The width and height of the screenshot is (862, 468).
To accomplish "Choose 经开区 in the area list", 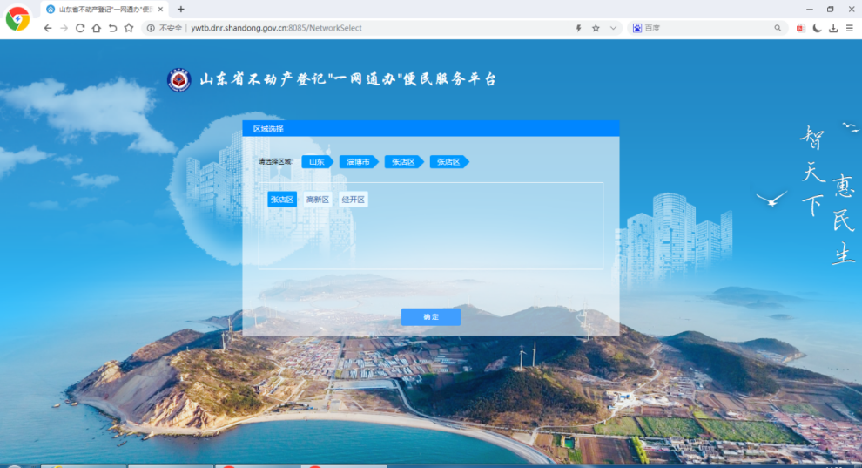I will click(x=354, y=200).
